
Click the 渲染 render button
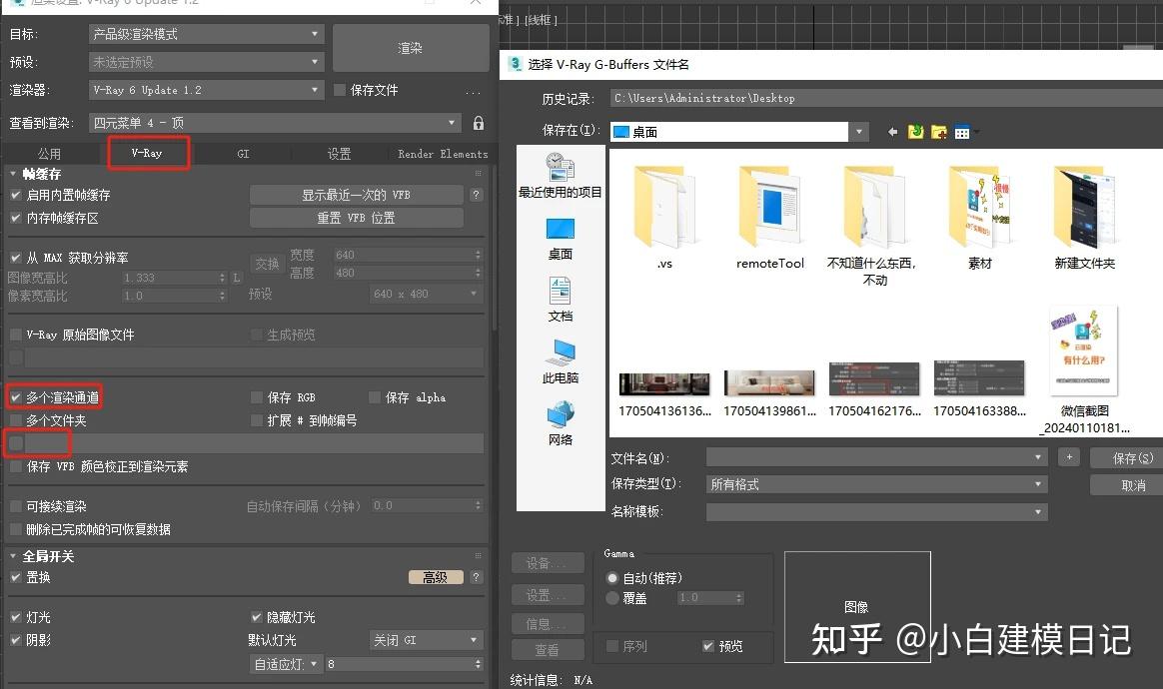411,47
